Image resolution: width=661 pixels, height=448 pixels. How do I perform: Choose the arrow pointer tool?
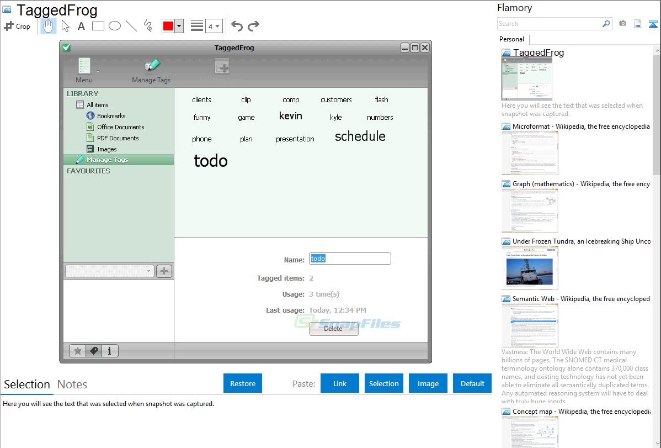coord(65,26)
